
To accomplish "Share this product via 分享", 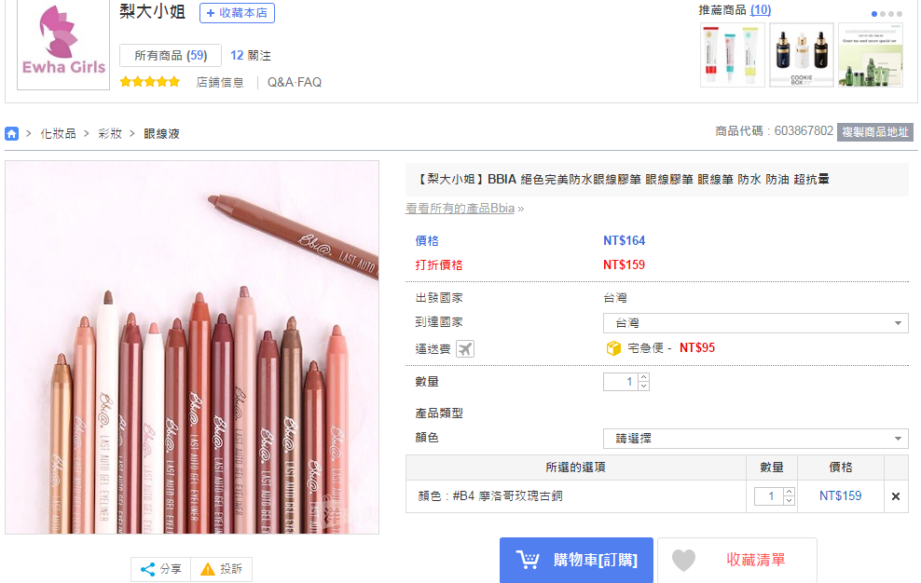I will (x=161, y=569).
